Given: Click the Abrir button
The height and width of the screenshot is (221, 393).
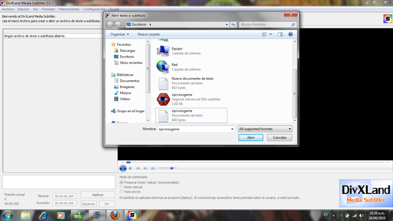Looking at the screenshot, I should pyautogui.click(x=250, y=138).
